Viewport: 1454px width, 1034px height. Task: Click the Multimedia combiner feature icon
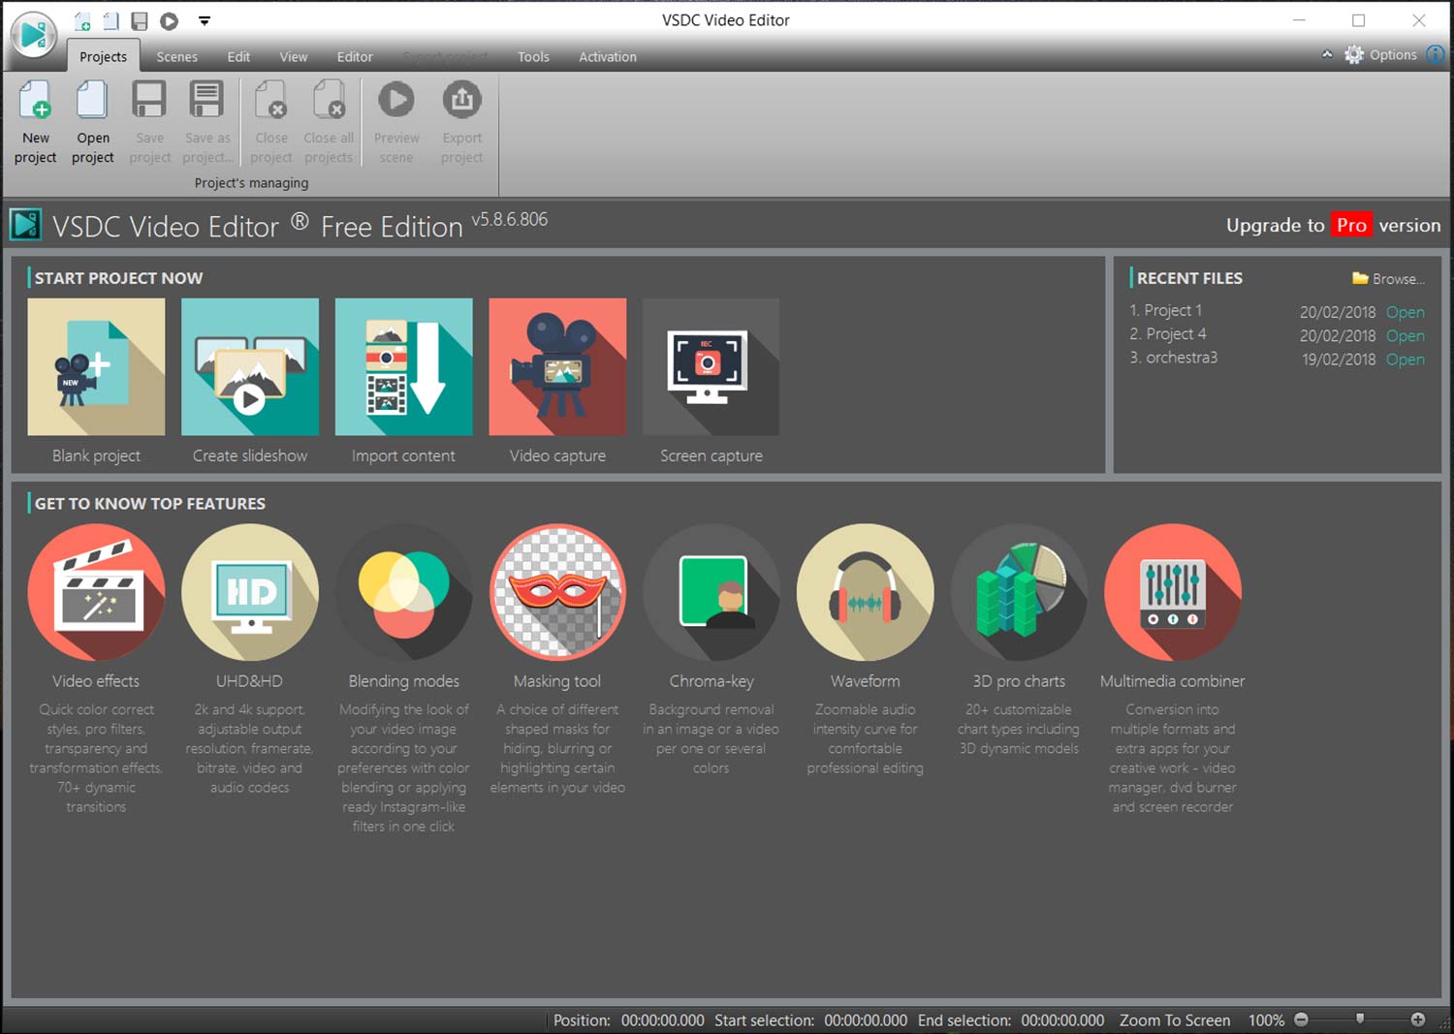(x=1172, y=592)
